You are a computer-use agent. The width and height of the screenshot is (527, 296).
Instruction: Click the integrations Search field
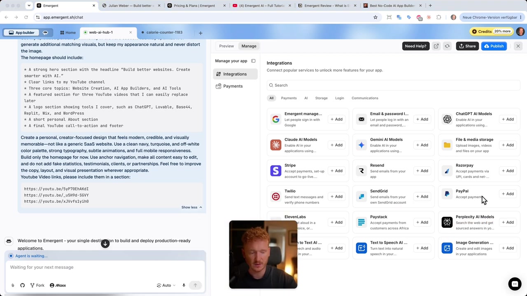(393, 85)
